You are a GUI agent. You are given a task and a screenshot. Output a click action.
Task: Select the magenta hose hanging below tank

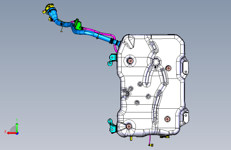click(150, 140)
